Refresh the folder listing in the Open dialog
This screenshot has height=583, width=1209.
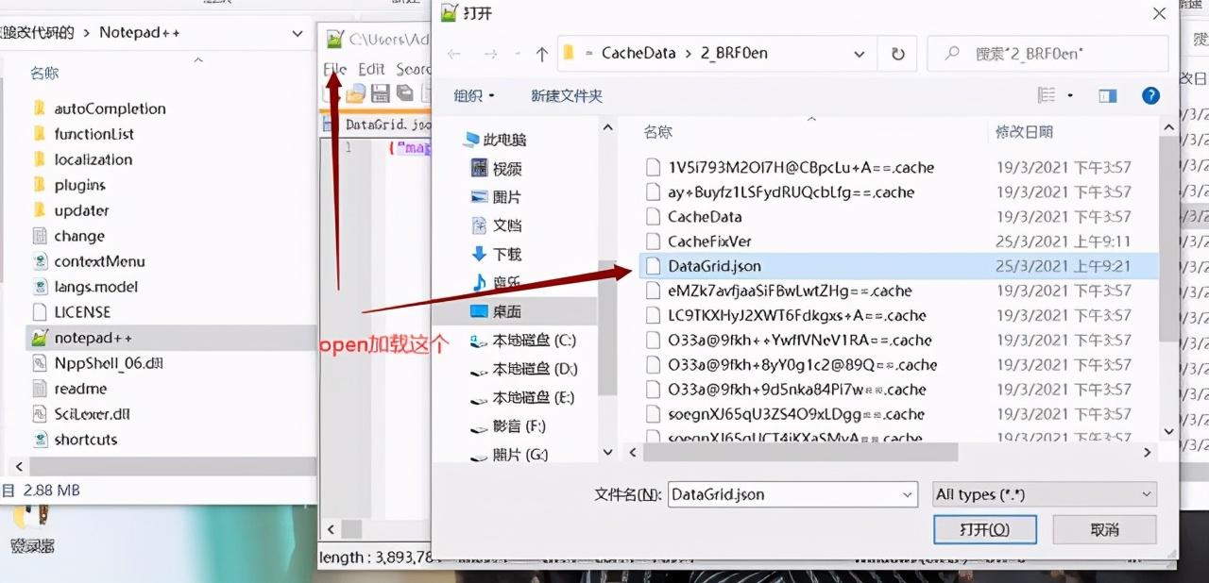(x=897, y=54)
